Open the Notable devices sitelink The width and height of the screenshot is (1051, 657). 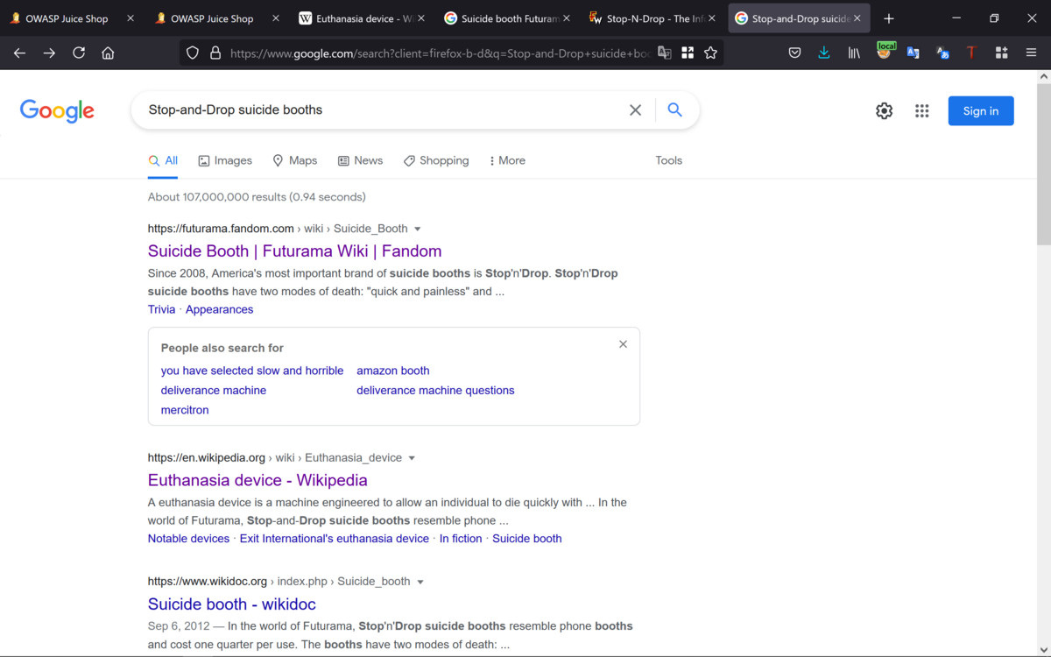[x=188, y=539]
